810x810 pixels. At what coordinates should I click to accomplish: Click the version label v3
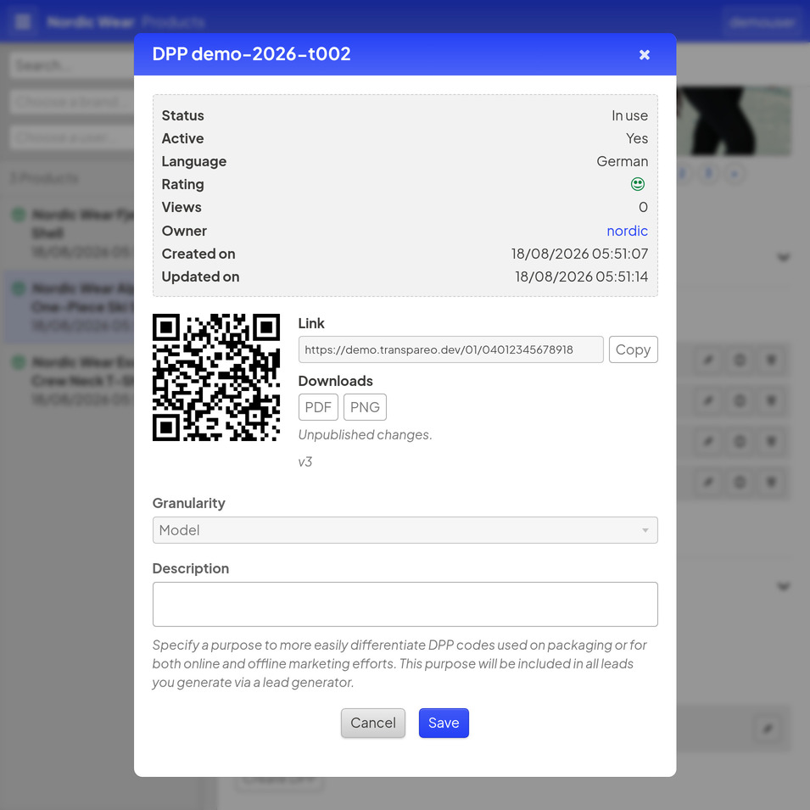point(304,461)
